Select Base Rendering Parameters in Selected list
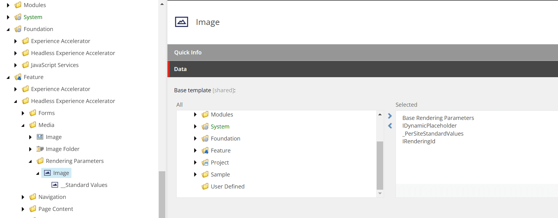The image size is (558, 218). (438, 118)
